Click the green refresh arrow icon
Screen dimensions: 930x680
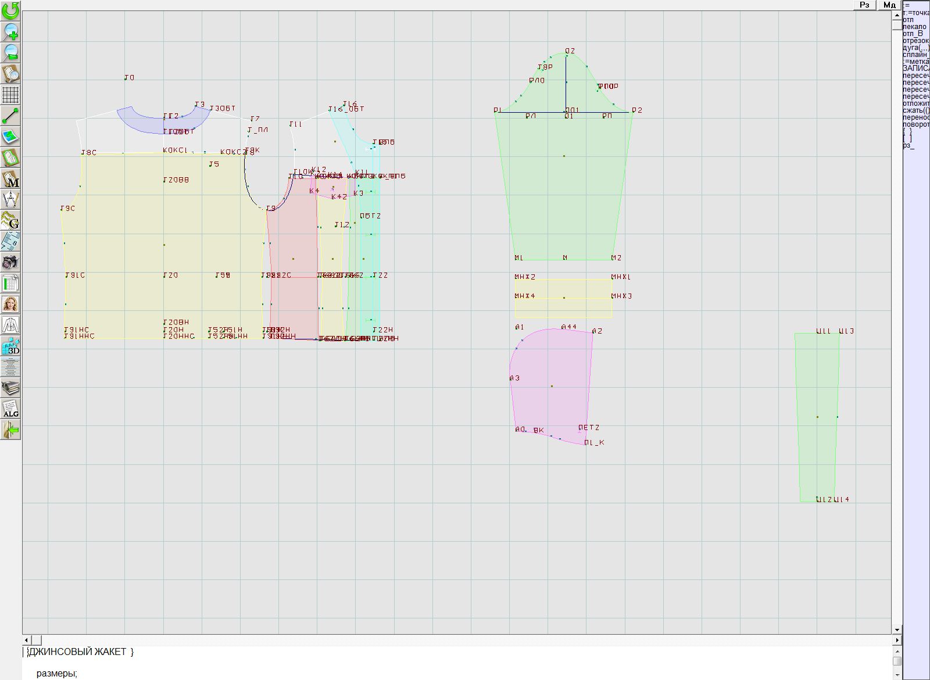click(x=10, y=10)
